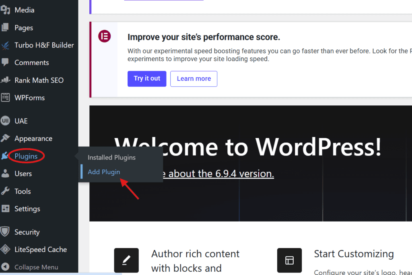Open the Appearance menu
The image size is (412, 275).
pos(33,138)
